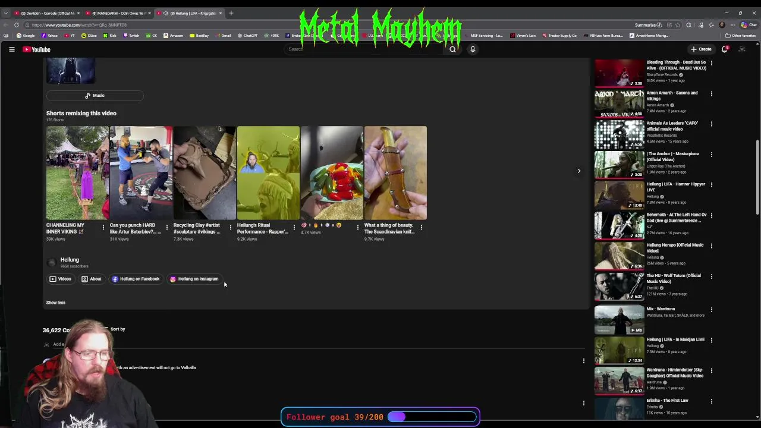Image resolution: width=761 pixels, height=428 pixels.
Task: Open Heilung on Facebook link
Action: pos(136,279)
